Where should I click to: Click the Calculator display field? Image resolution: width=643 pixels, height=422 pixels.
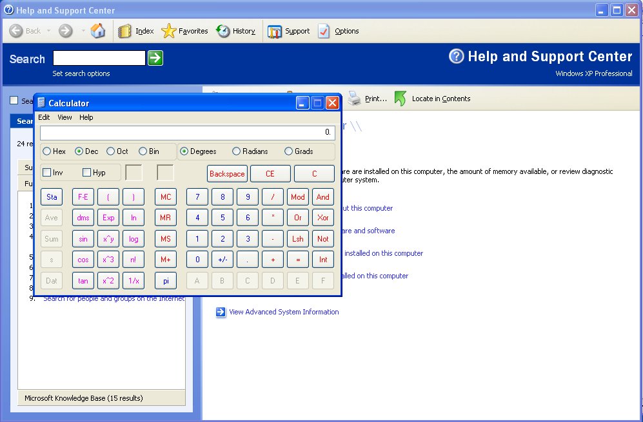coord(188,133)
